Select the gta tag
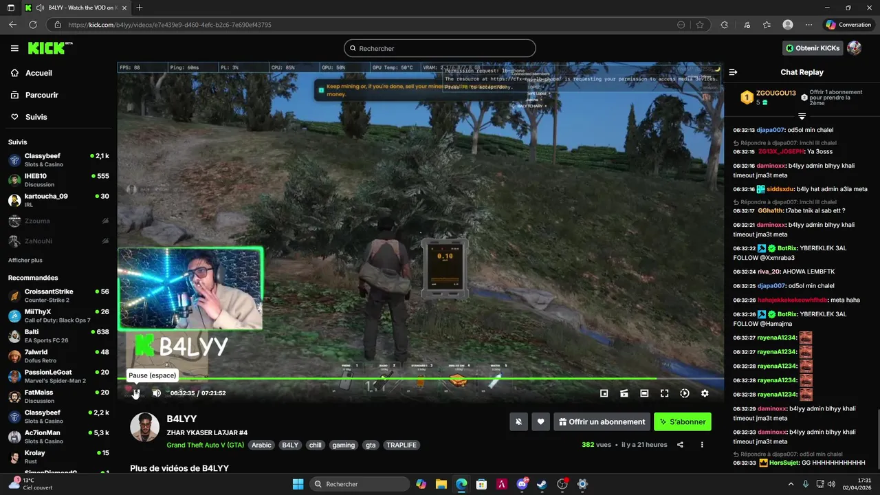The height and width of the screenshot is (495, 880). tap(371, 445)
